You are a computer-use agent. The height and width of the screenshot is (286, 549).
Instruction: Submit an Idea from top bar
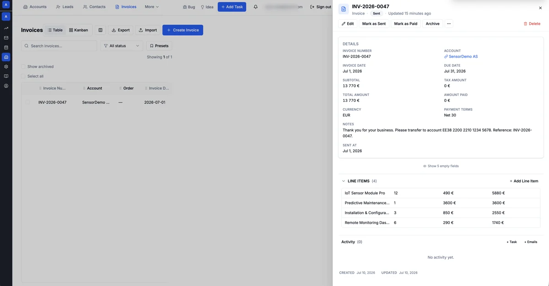tap(207, 7)
